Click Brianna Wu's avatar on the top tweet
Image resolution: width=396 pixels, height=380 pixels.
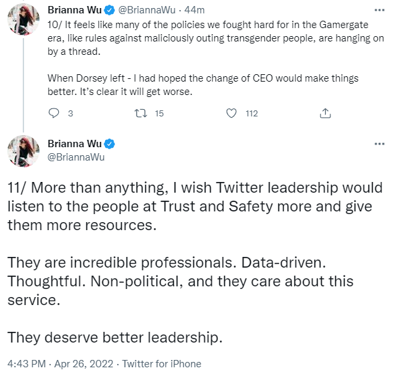(23, 19)
